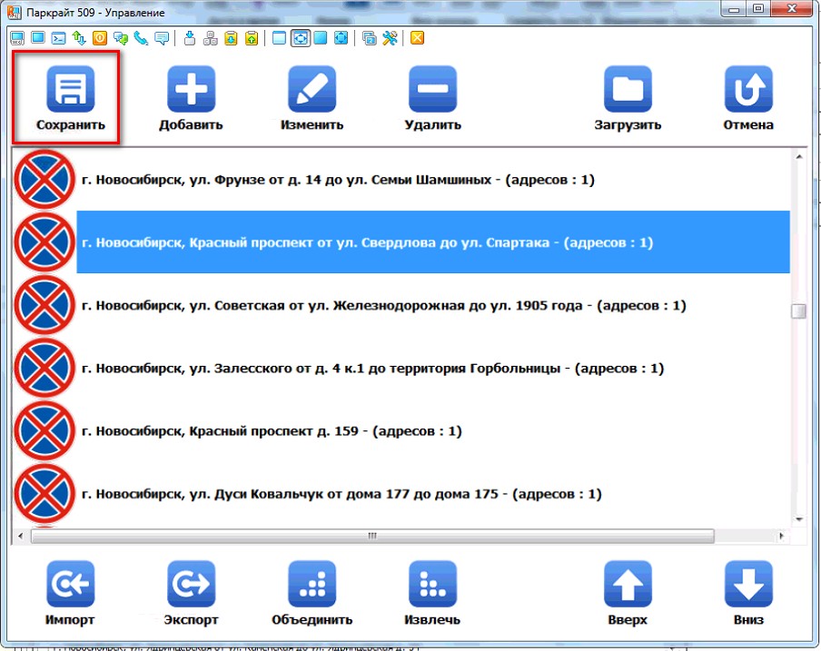Click the Извлечь extract icon

point(432,584)
